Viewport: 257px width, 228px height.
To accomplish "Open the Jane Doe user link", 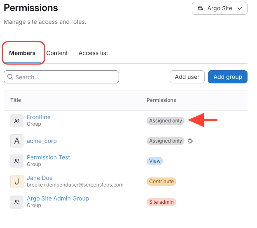I will click(40, 178).
